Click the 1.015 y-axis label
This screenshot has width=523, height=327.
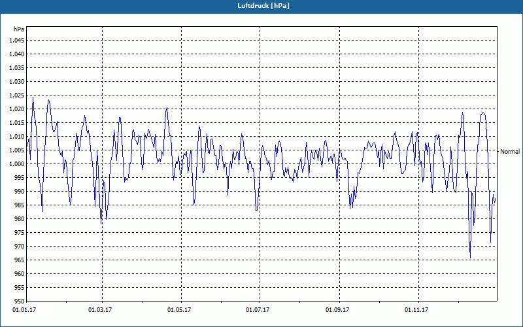point(17,123)
